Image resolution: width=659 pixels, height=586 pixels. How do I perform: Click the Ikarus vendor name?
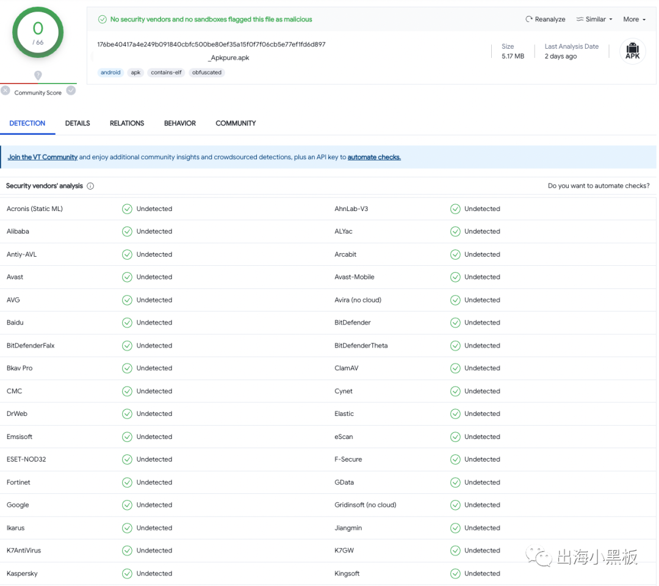point(15,528)
